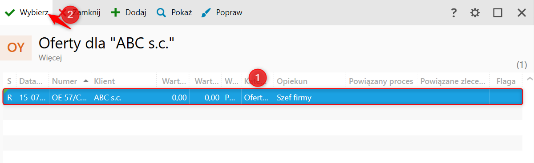Click the S status column header
This screenshot has width=534, height=163.
click(x=9, y=81)
